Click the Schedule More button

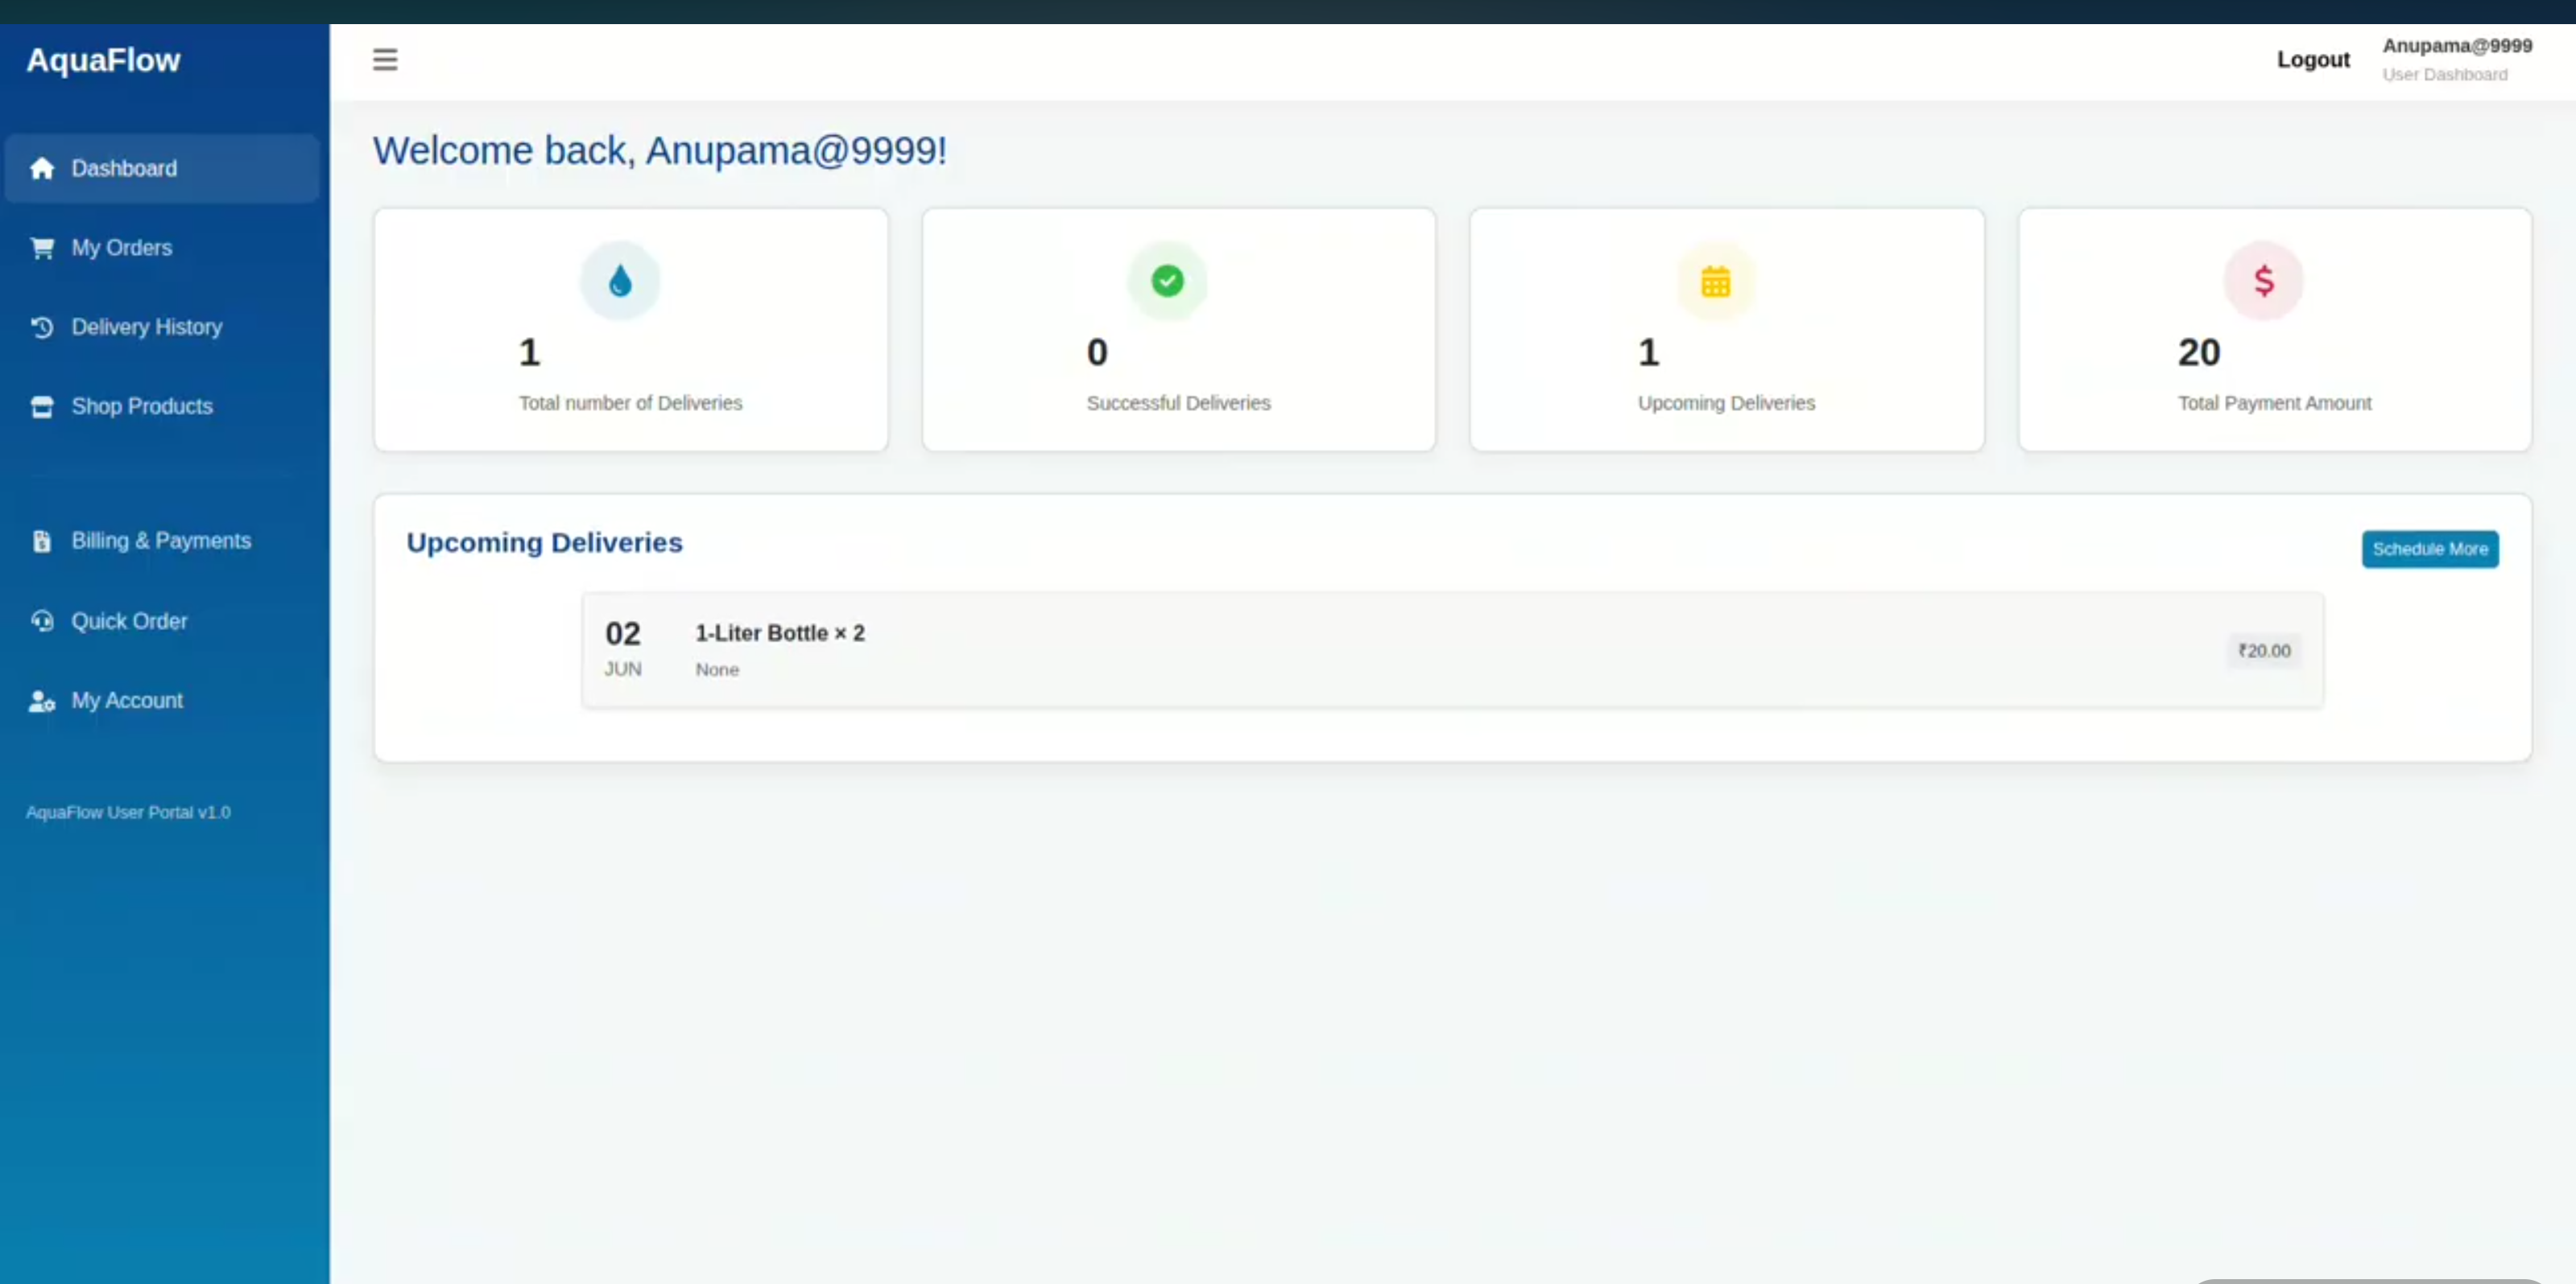click(2430, 549)
